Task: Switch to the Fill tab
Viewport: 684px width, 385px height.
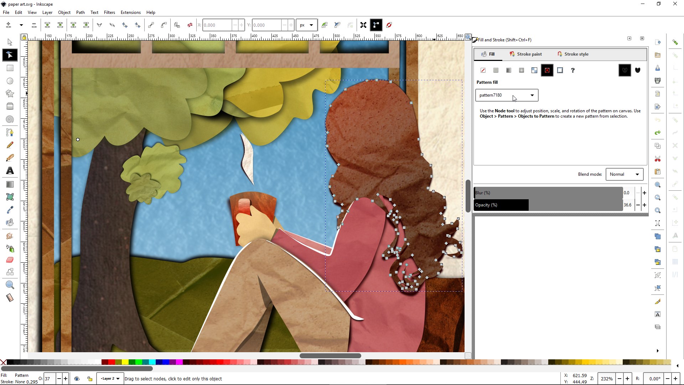Action: pyautogui.click(x=491, y=53)
